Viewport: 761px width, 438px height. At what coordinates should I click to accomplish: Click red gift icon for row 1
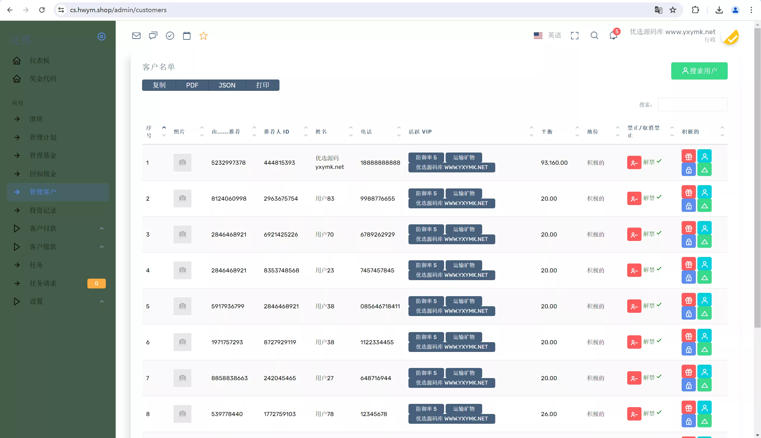click(688, 156)
